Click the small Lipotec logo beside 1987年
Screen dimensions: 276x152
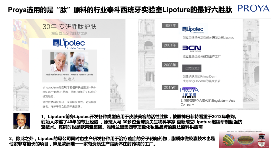click(193, 30)
